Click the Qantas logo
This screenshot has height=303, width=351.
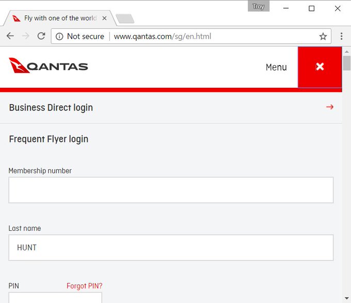[x=49, y=66]
